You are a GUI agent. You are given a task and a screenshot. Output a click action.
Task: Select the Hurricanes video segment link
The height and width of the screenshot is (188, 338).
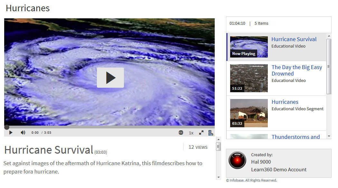click(285, 102)
